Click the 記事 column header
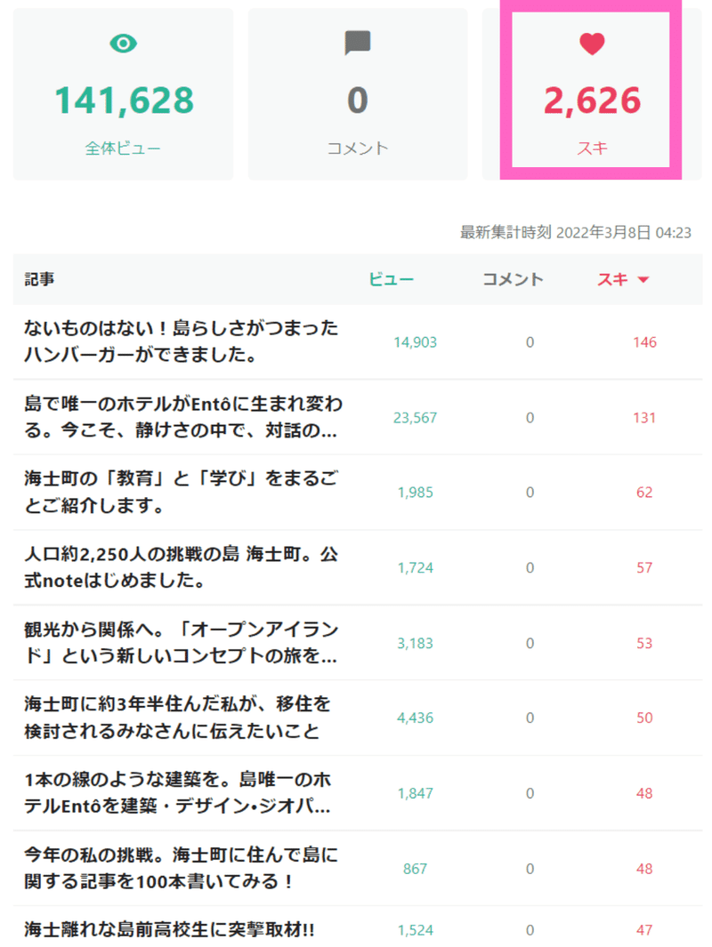712x947 pixels. click(39, 279)
